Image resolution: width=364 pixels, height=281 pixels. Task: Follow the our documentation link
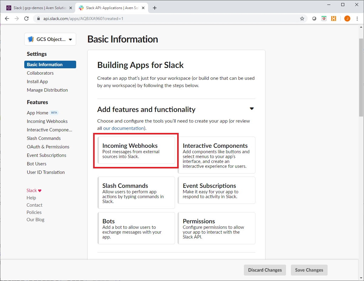tap(123, 128)
